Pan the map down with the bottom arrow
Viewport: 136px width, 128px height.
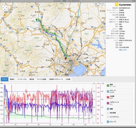5,9
